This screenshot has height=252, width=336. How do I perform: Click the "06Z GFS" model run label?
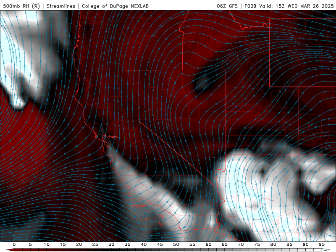point(227,6)
